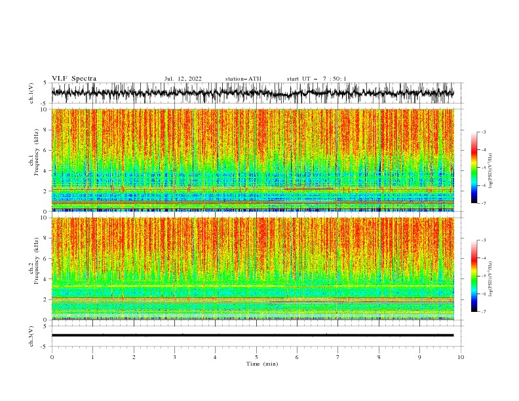Click the "2" tick label on time axis

[134, 357]
